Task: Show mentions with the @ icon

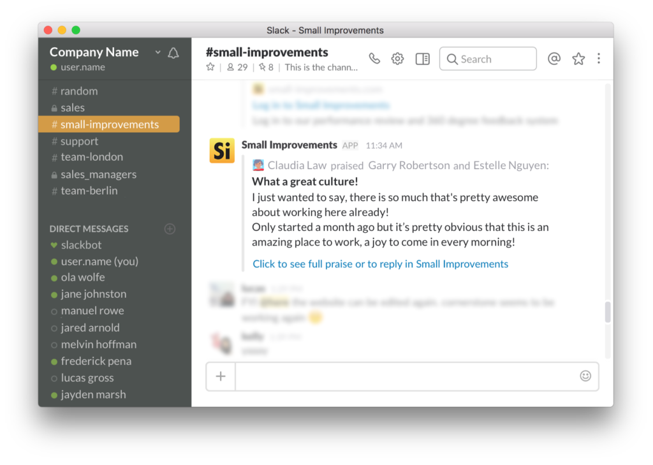Action: [x=554, y=59]
